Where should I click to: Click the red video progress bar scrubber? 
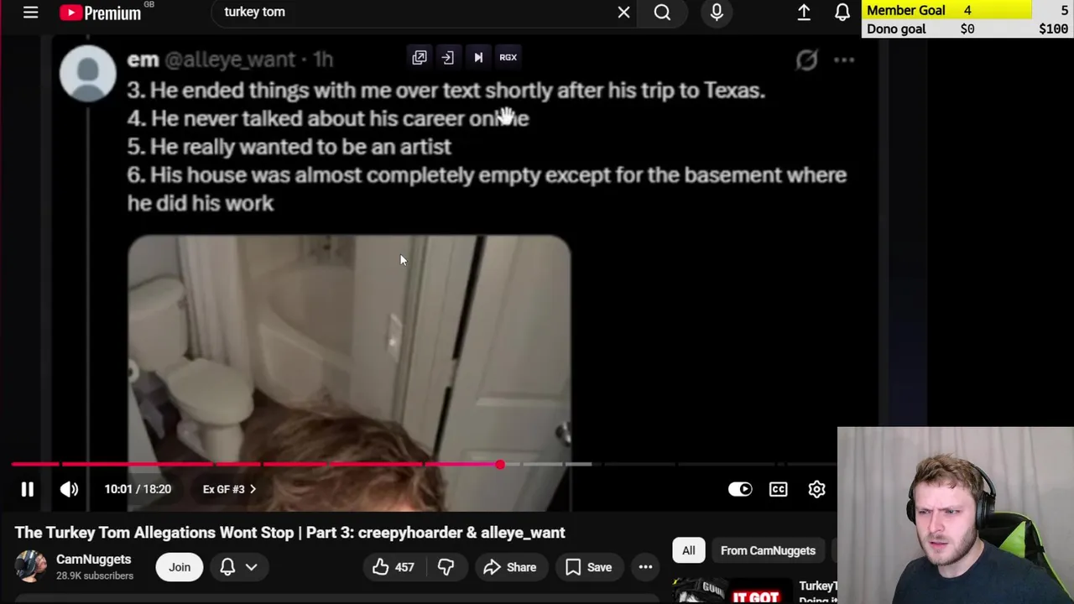tap(500, 464)
